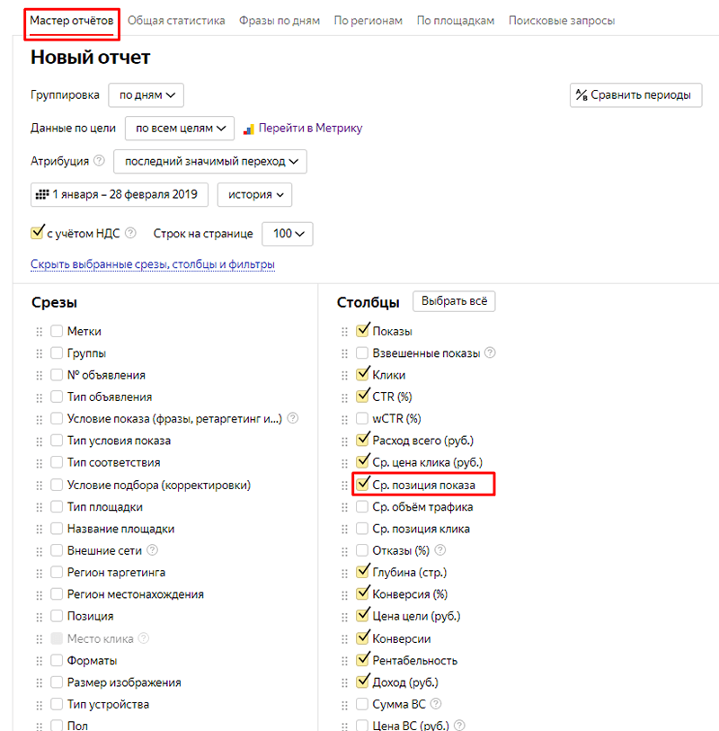
Task: Enable the Группы checkbox
Action: tap(58, 353)
